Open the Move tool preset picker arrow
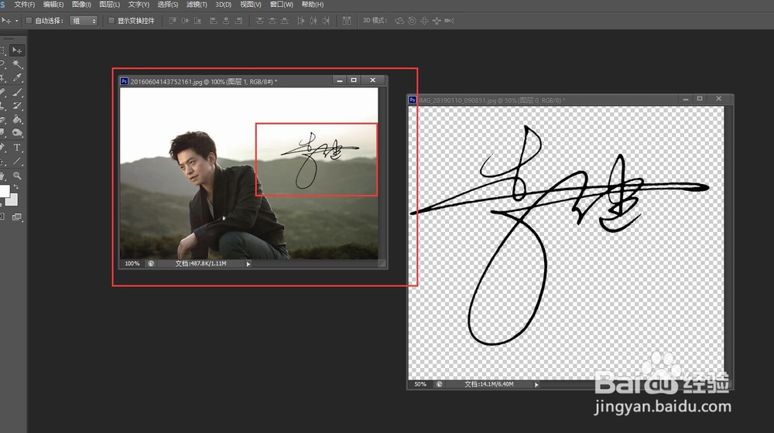The width and height of the screenshot is (774, 433). [16, 21]
